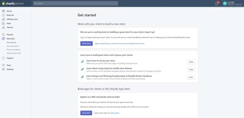Open Stores in the sidebar
The image size is (244, 118).
[9, 11]
